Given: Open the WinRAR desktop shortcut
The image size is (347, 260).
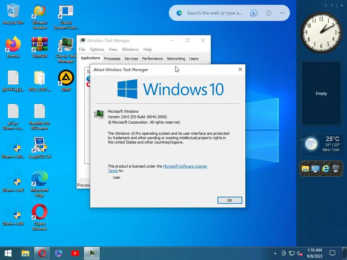Looking at the screenshot, I should [40, 47].
